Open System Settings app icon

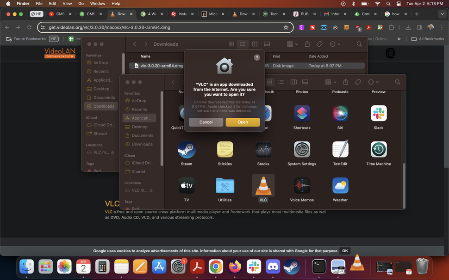click(301, 149)
